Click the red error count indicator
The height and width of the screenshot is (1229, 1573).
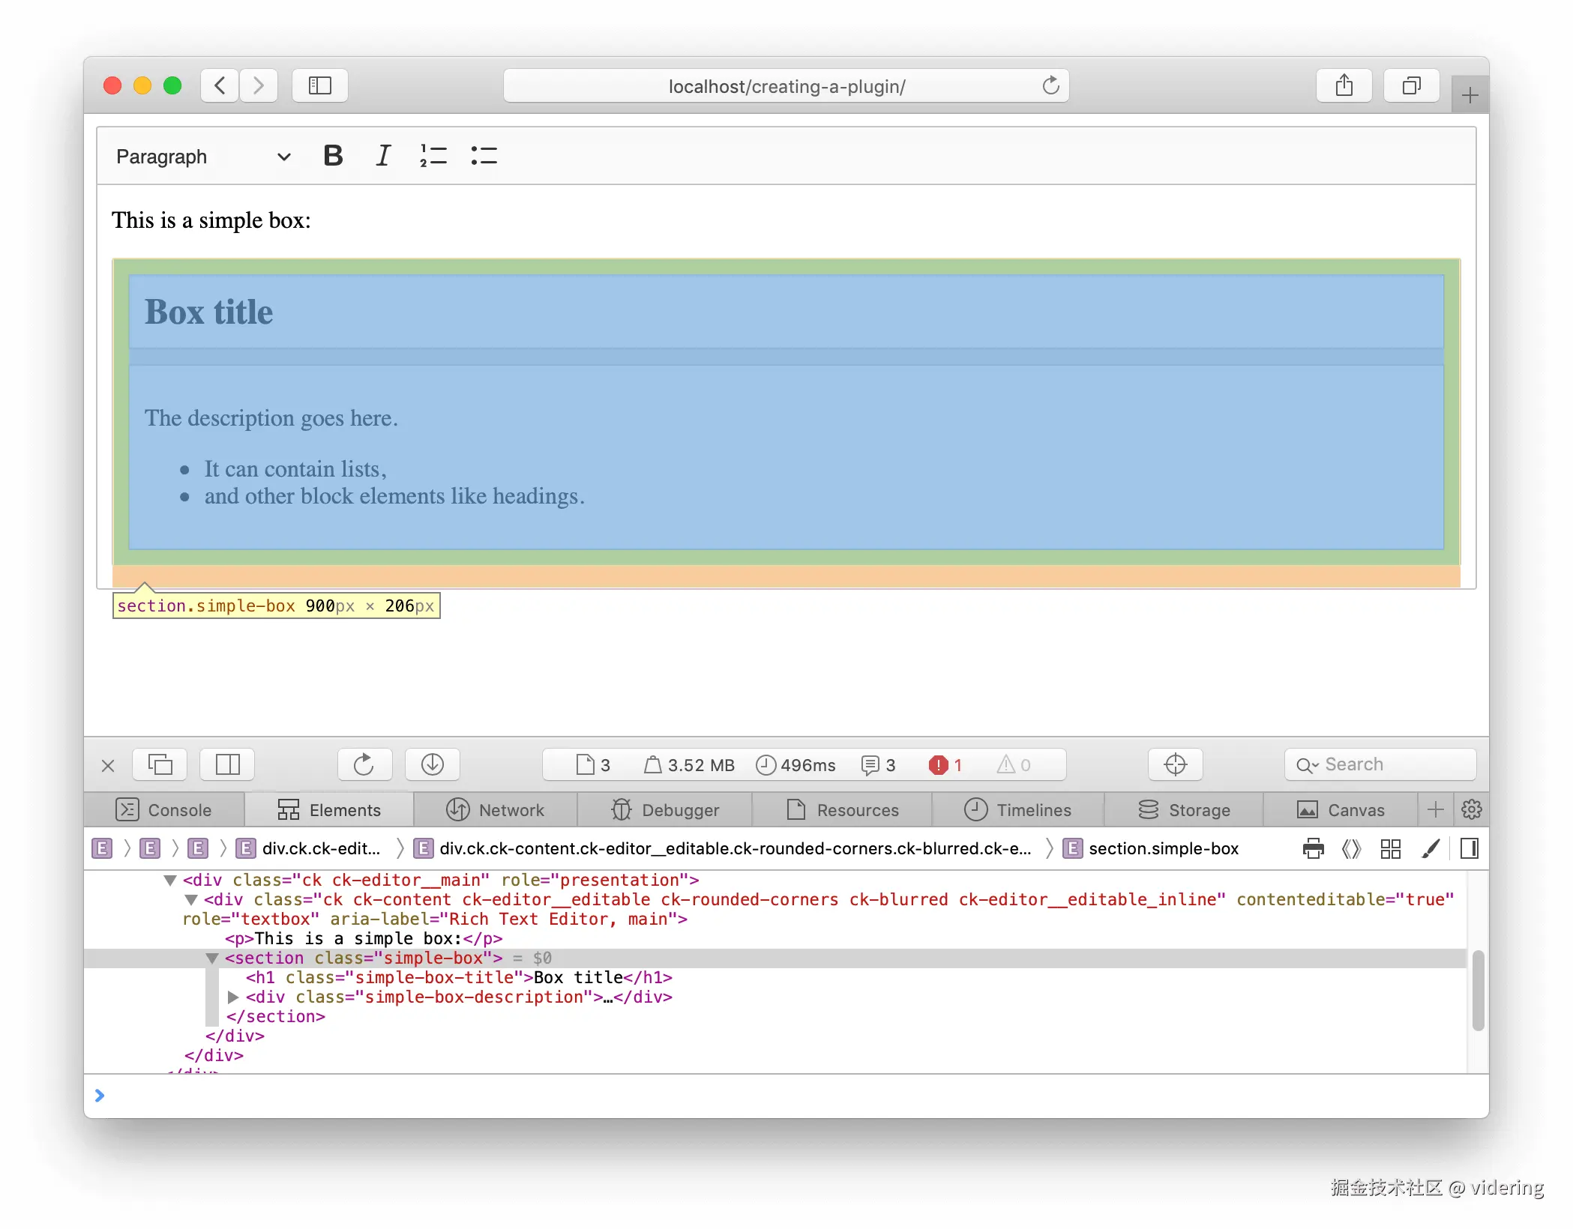pyautogui.click(x=946, y=765)
